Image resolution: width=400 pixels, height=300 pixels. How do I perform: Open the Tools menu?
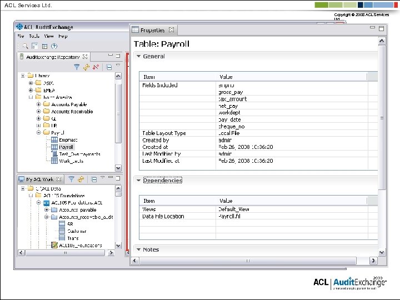[34, 36]
